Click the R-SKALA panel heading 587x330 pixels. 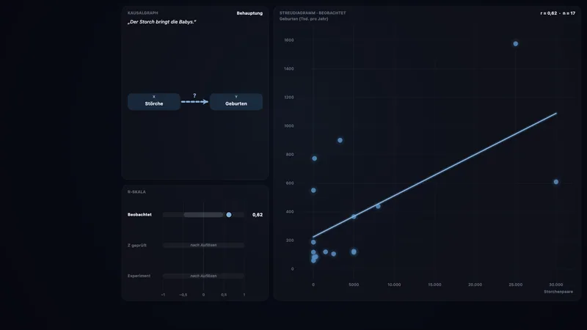pos(136,192)
